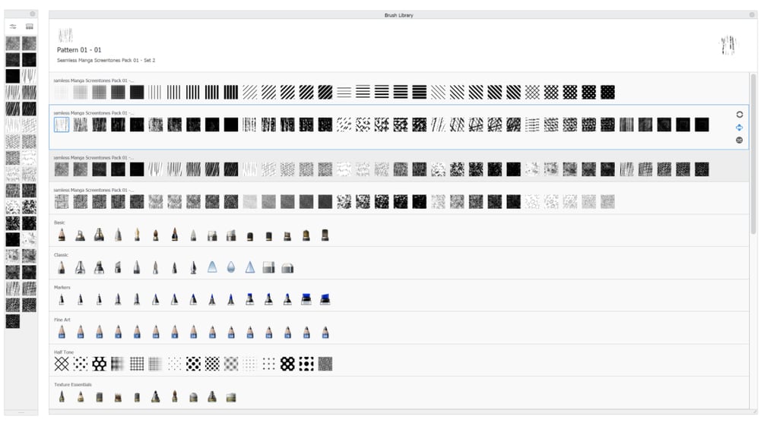Select the first brush tile in the left palette
Viewport: 764px width, 429px height.
click(x=13, y=44)
